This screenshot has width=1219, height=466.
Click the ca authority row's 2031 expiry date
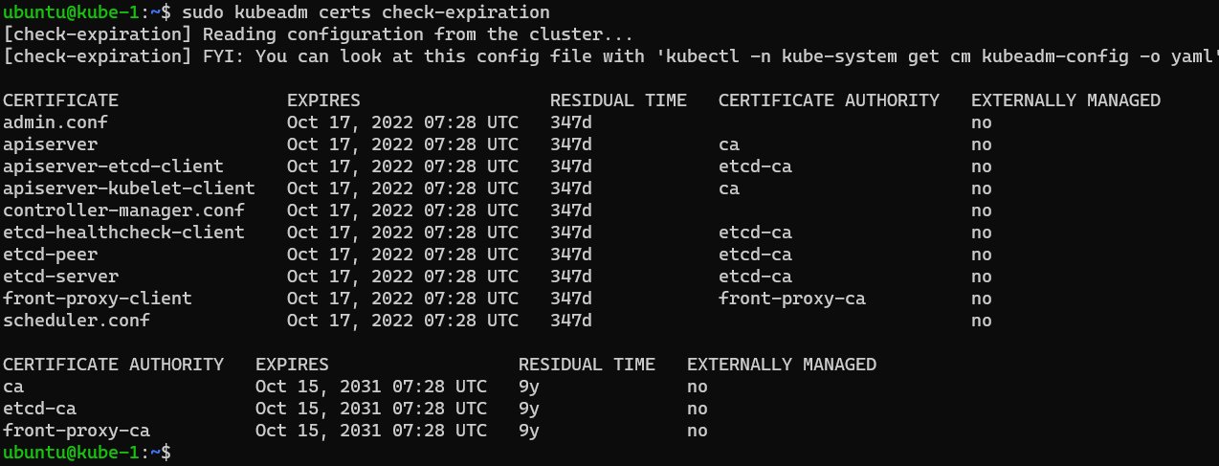click(x=371, y=387)
